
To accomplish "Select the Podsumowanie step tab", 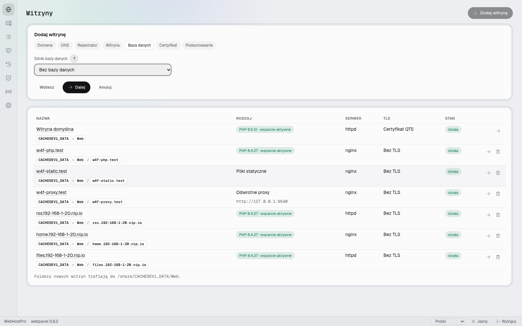I will (x=199, y=45).
